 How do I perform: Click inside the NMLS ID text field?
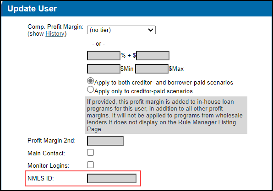(112, 179)
